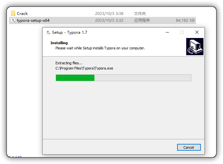Image resolution: width=223 pixels, height=164 pixels.
Task: Click the 应用程序 type label
Action: click(142, 20)
